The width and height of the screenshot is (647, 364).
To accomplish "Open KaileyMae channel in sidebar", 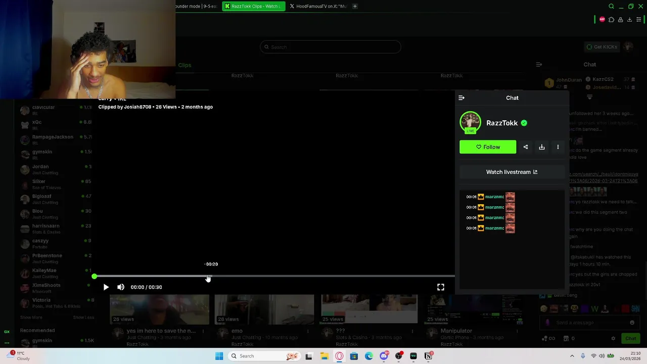I will 56,273.
